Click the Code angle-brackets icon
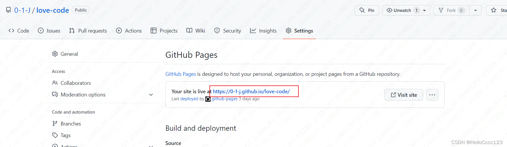 click(x=11, y=31)
